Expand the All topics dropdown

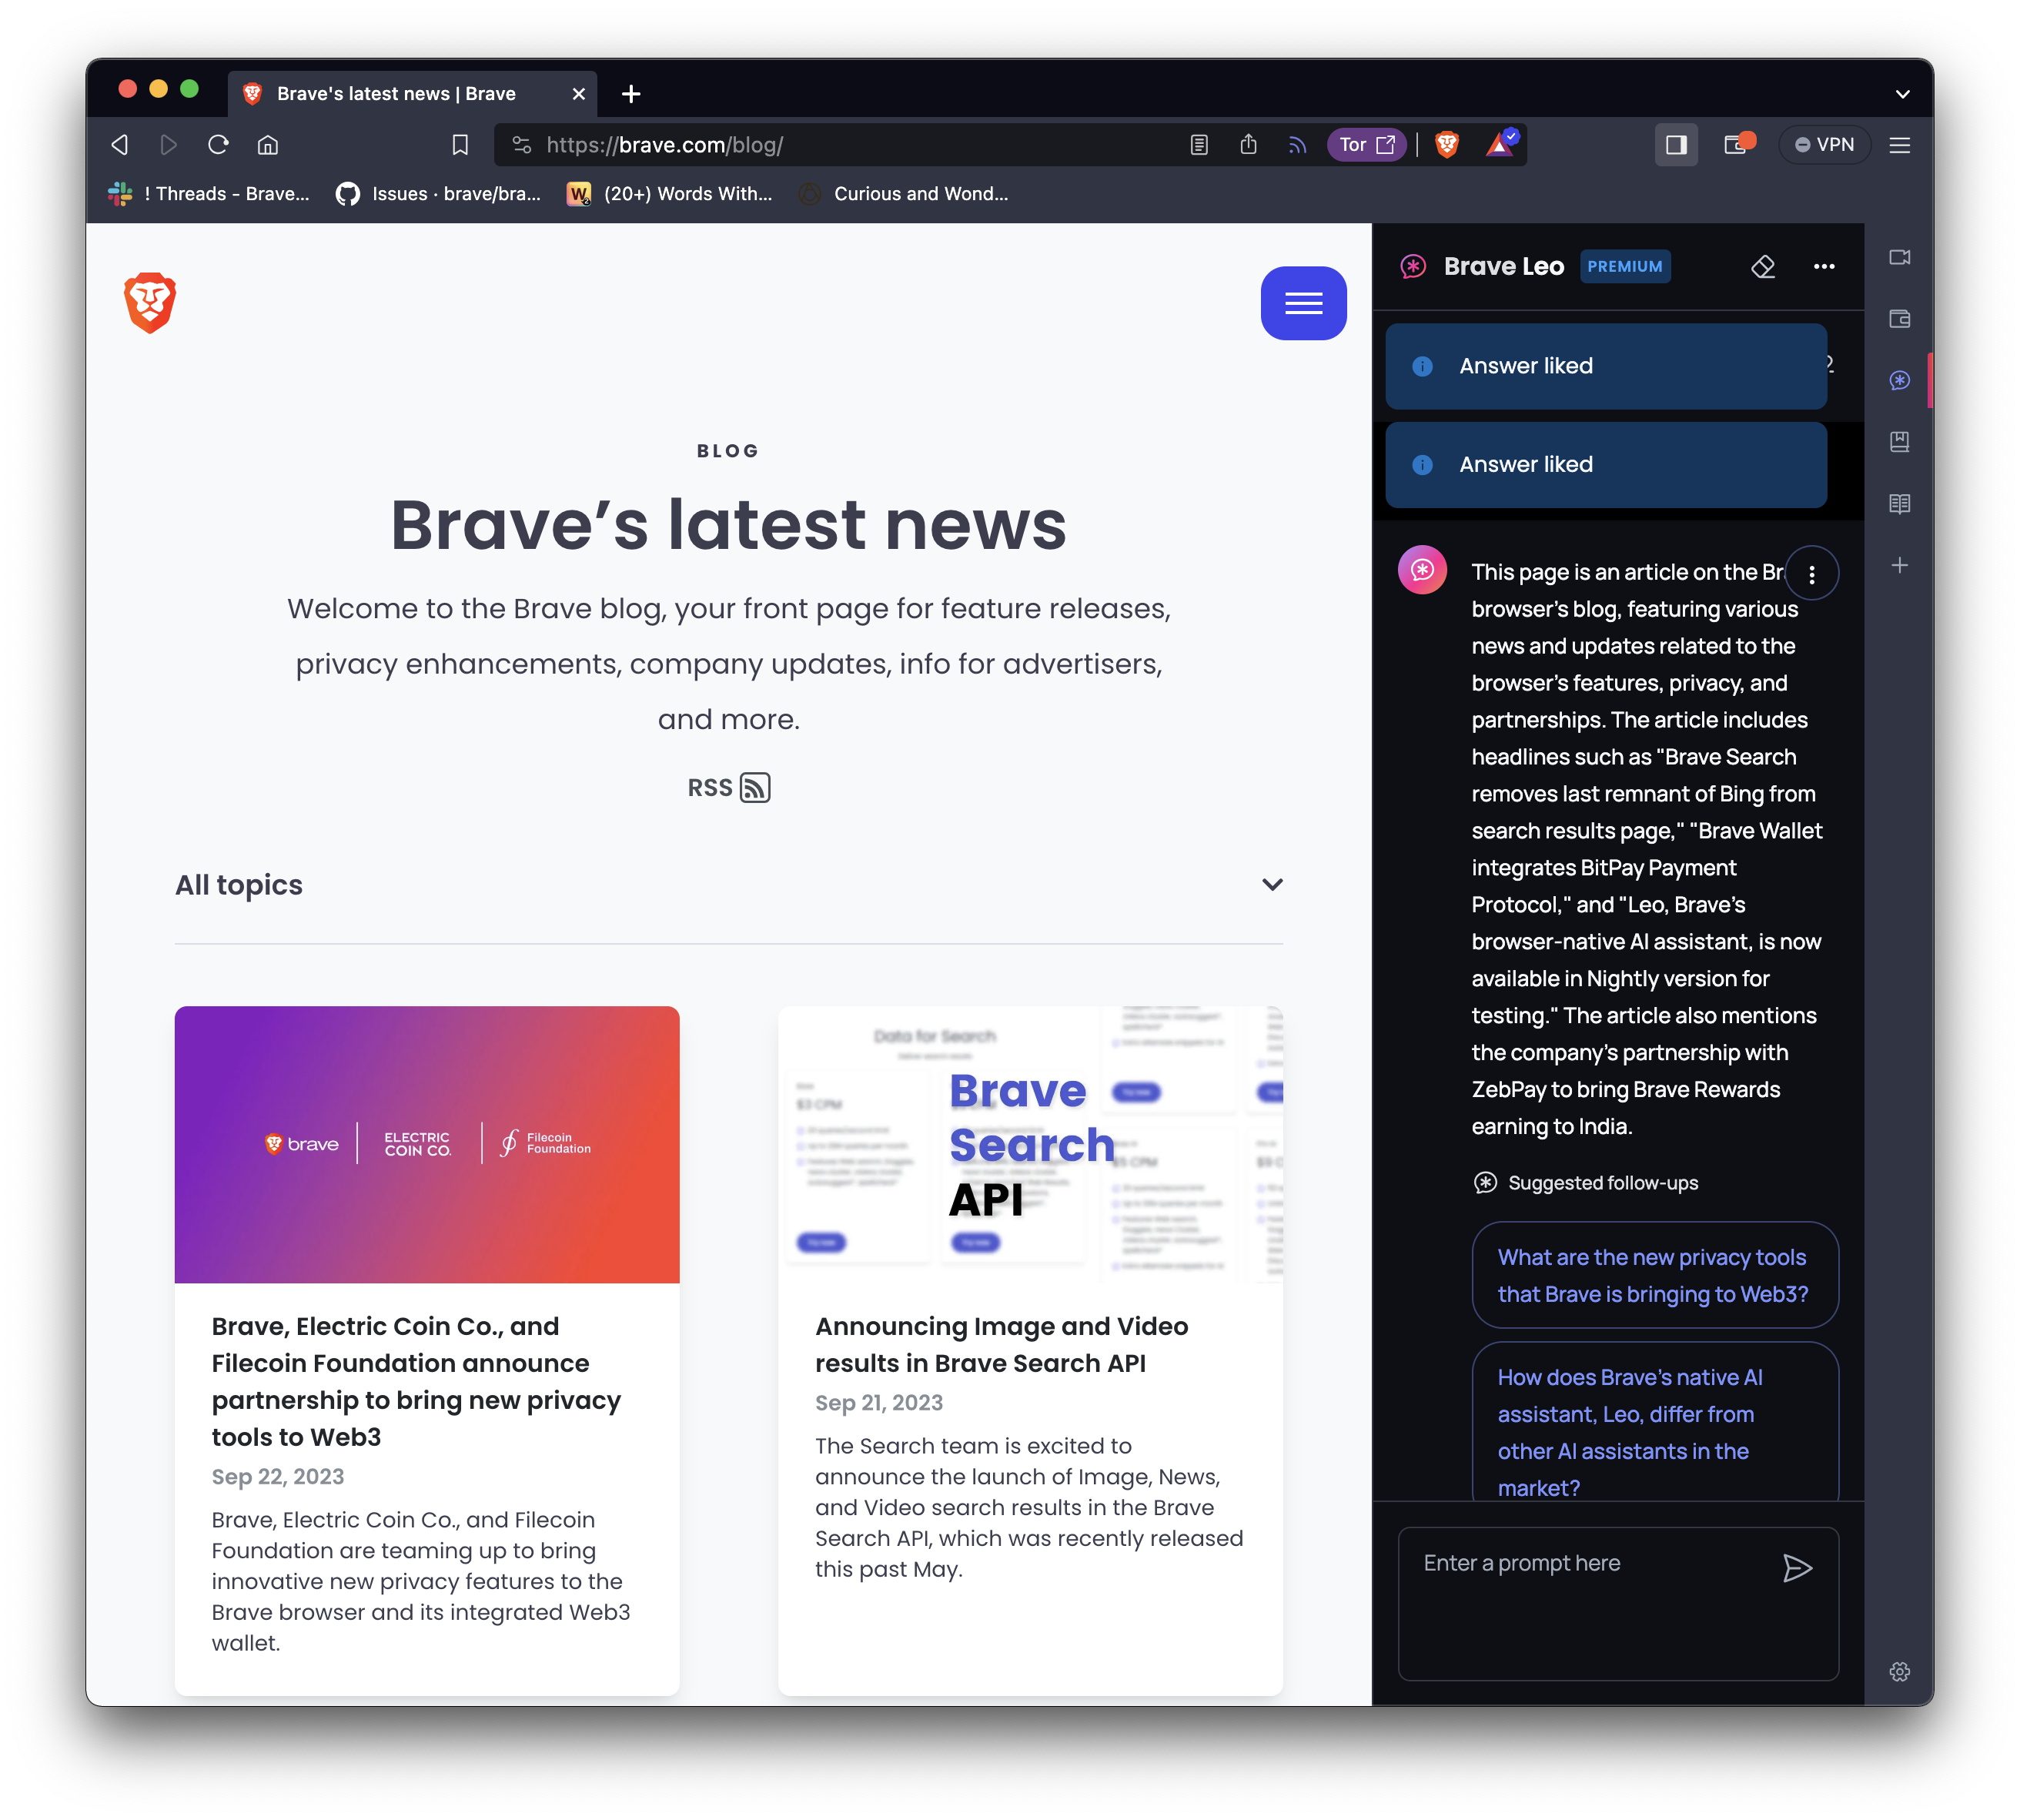[728, 885]
